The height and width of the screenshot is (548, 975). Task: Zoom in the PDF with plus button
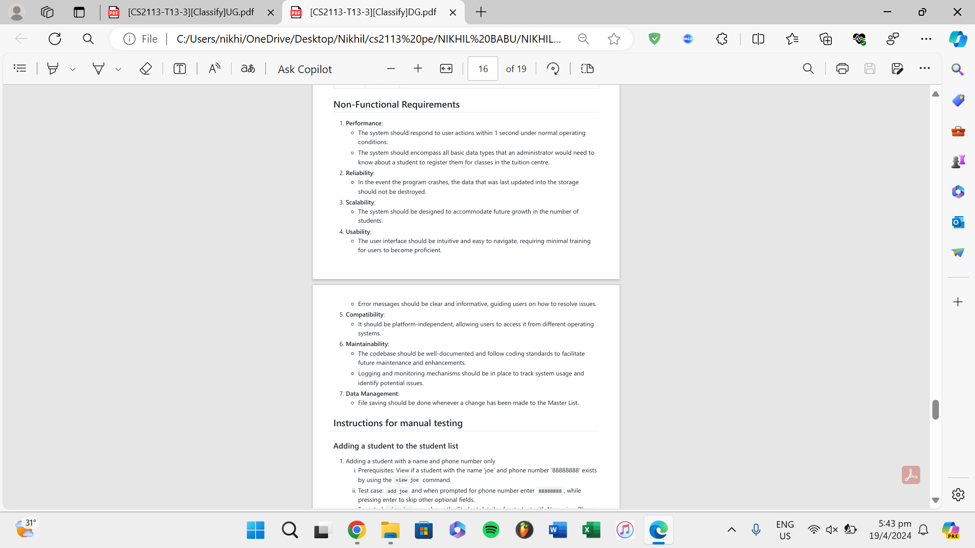(x=418, y=68)
